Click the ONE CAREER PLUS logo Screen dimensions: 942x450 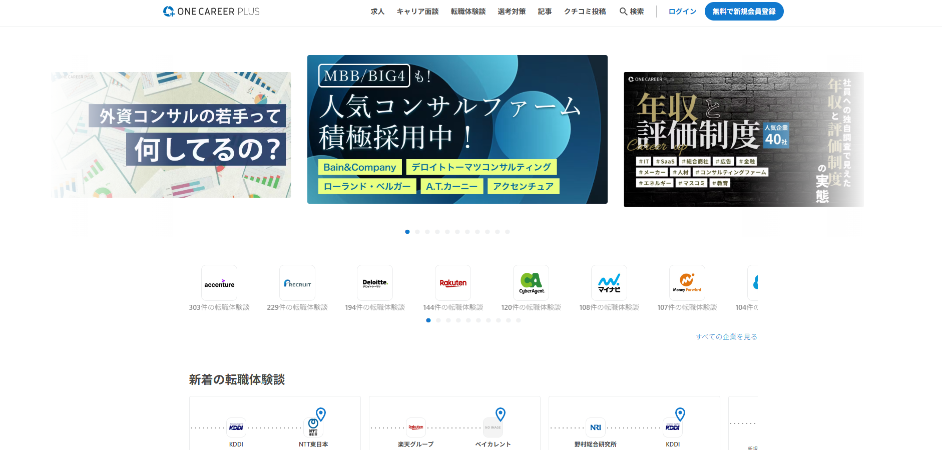(211, 12)
